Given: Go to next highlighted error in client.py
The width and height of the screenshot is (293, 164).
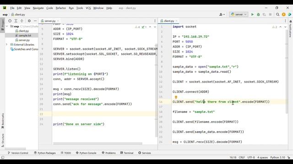Looking at the screenshot, I should coord(285,27).
